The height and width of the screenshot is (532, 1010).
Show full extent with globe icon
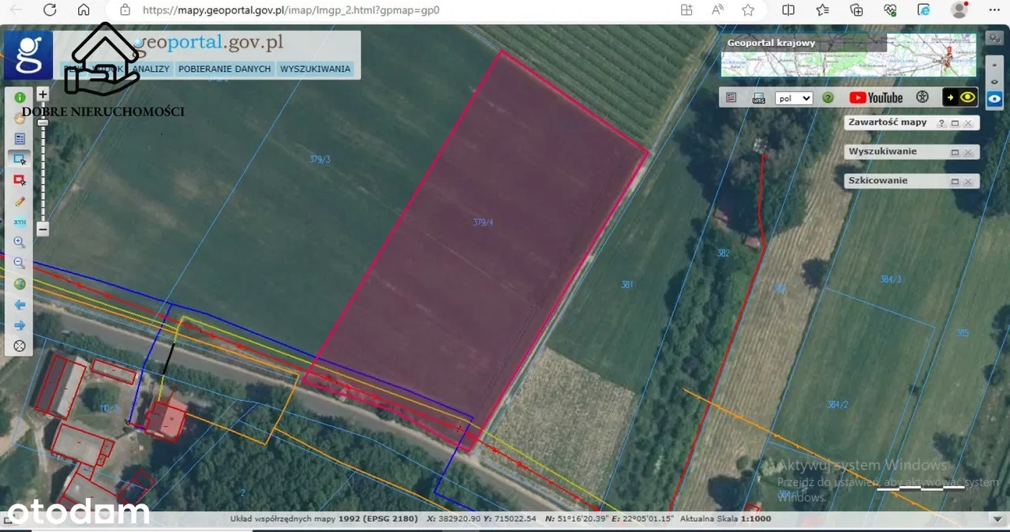20,284
